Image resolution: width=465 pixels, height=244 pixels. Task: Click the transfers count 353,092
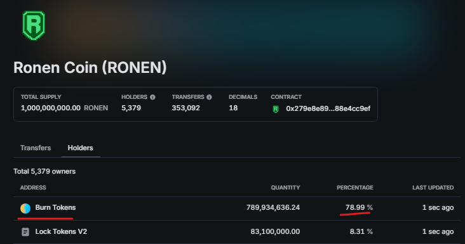point(186,108)
